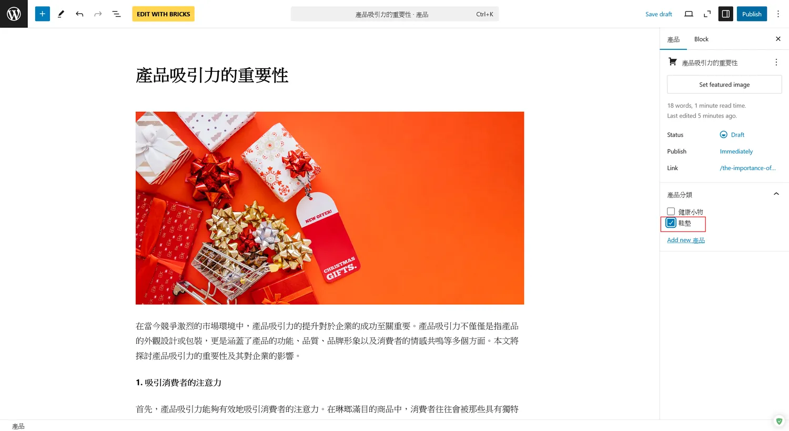Toggle the settings sidebar panel icon
789x431 pixels.
pyautogui.click(x=726, y=14)
